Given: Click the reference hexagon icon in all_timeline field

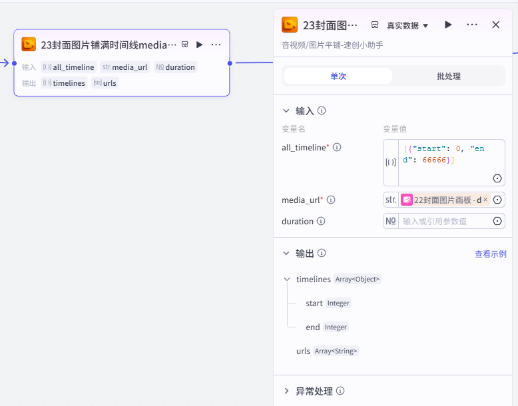Looking at the screenshot, I should [497, 178].
